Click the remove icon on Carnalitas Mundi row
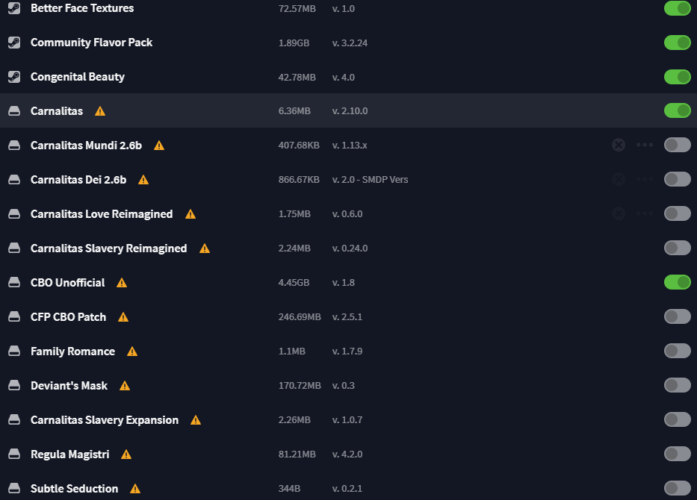The width and height of the screenshot is (697, 500). [x=619, y=145]
